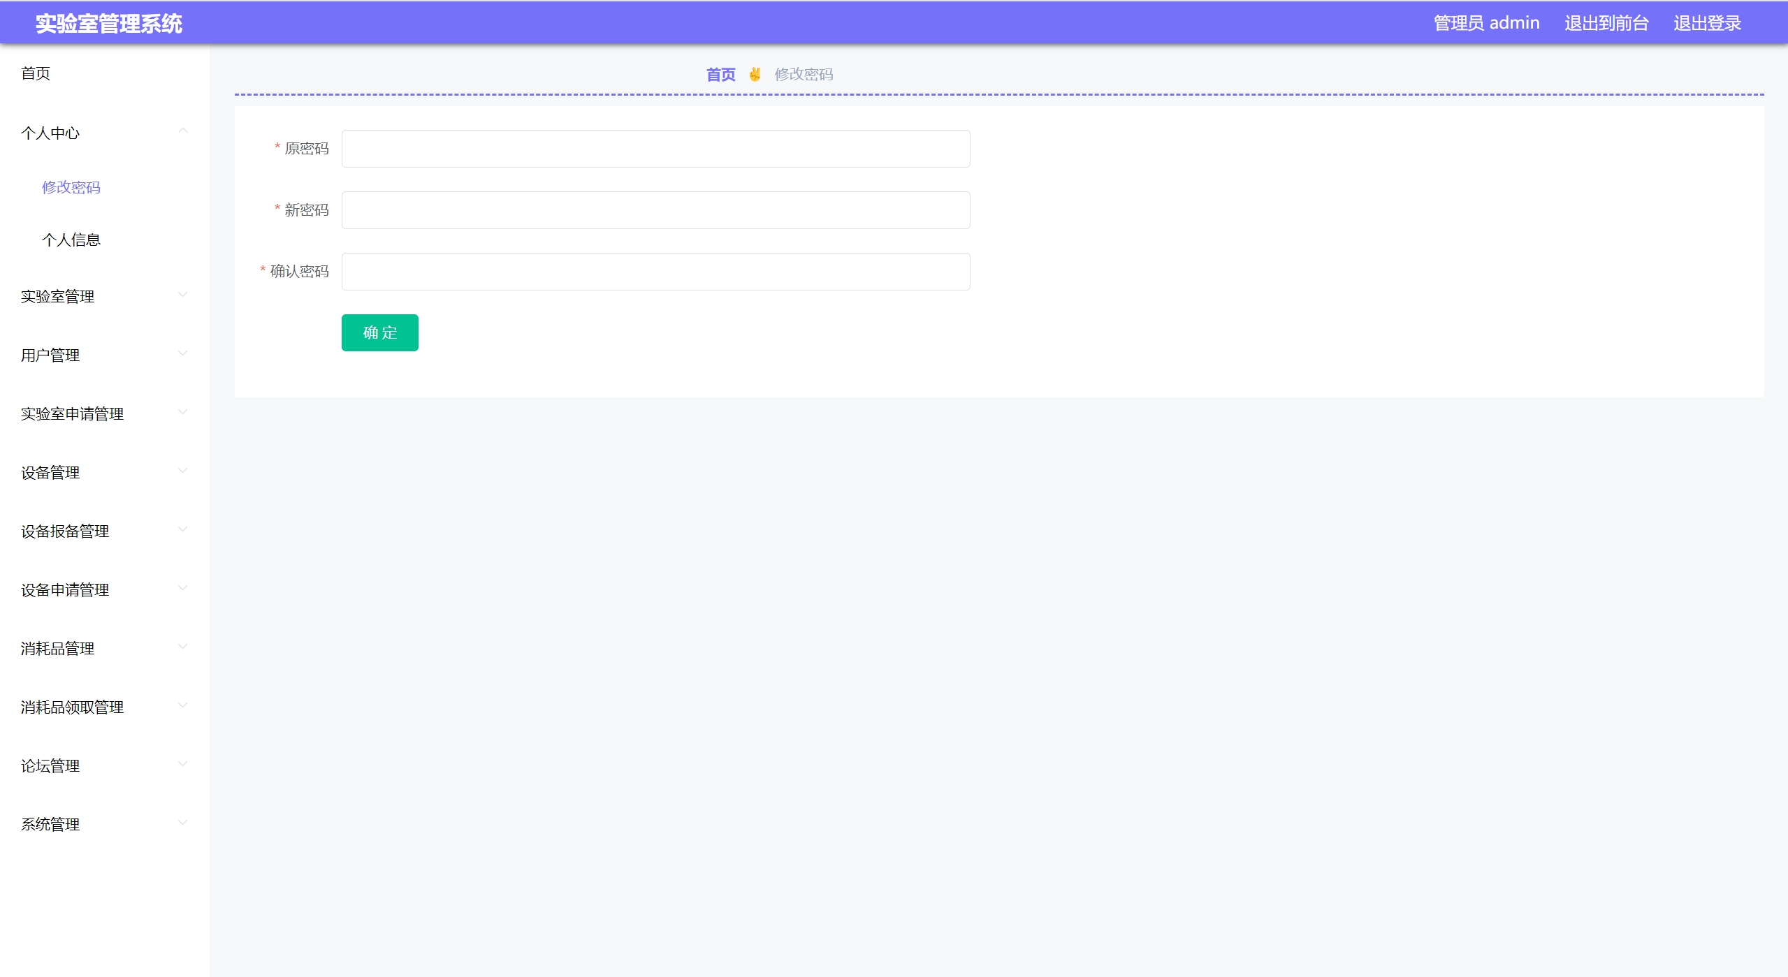Expand the 系统管理 chevron arrow
Viewport: 1788px width, 977px height.
[x=183, y=823]
